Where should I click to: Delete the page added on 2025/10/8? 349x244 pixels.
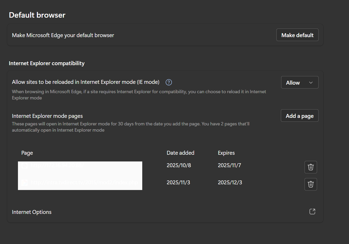point(311,167)
